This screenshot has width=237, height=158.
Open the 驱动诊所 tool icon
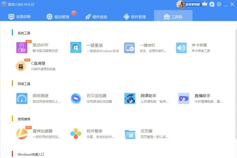tap(22, 48)
